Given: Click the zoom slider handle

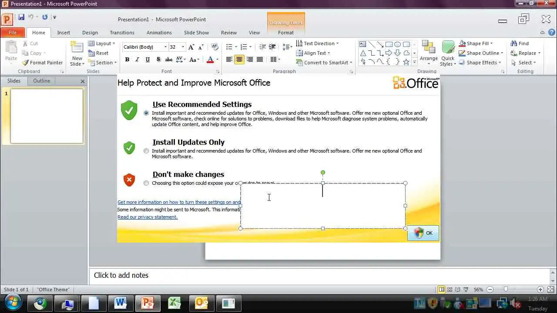Looking at the screenshot, I should pyautogui.click(x=506, y=290).
